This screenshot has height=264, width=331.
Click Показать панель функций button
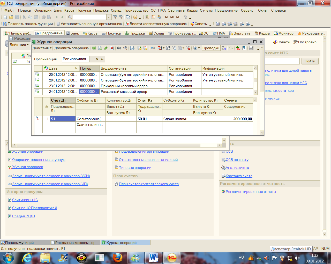coord(28,24)
